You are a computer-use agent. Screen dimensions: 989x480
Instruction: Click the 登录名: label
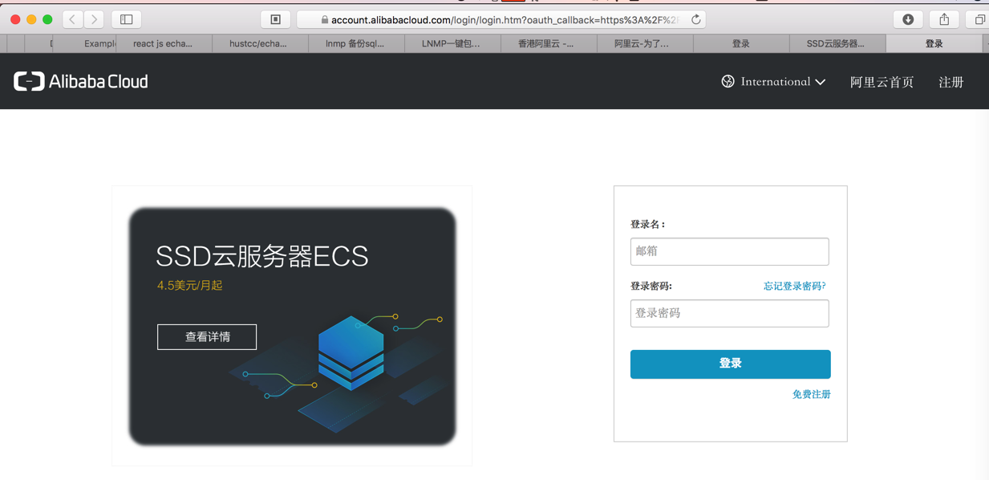click(x=648, y=224)
